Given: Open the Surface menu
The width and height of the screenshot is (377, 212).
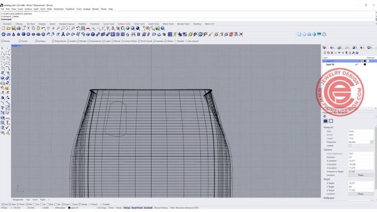Looking at the screenshot, I should coord(28,9).
